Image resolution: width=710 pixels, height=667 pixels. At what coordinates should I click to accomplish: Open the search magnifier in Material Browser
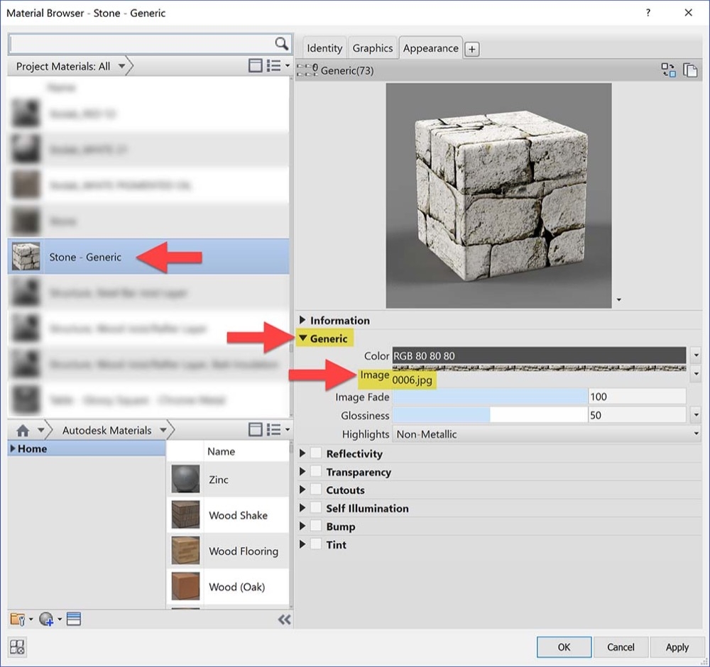[x=282, y=43]
